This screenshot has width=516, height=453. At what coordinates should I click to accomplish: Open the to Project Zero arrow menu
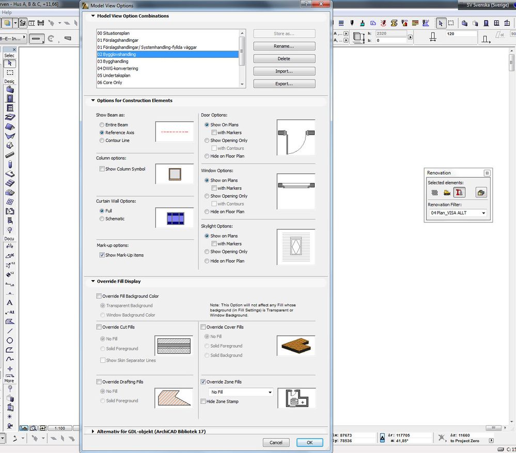491,441
